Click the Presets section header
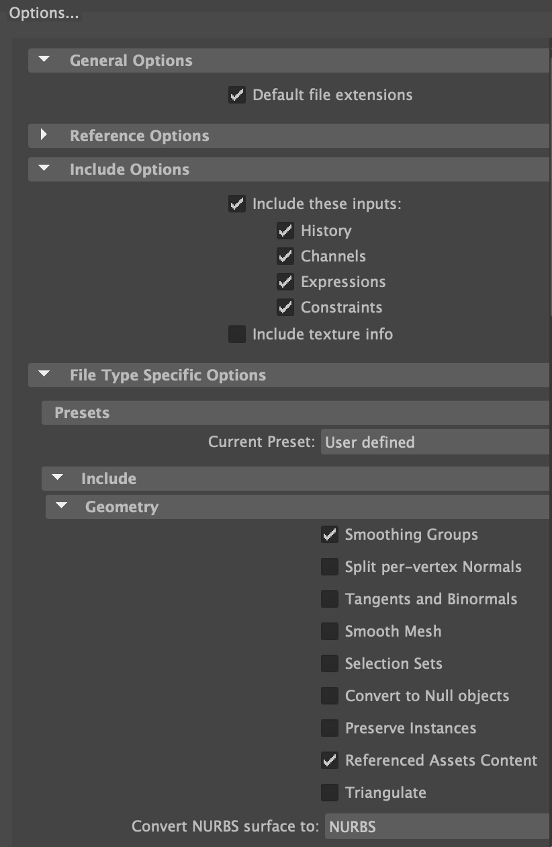552x847 pixels. (295, 413)
